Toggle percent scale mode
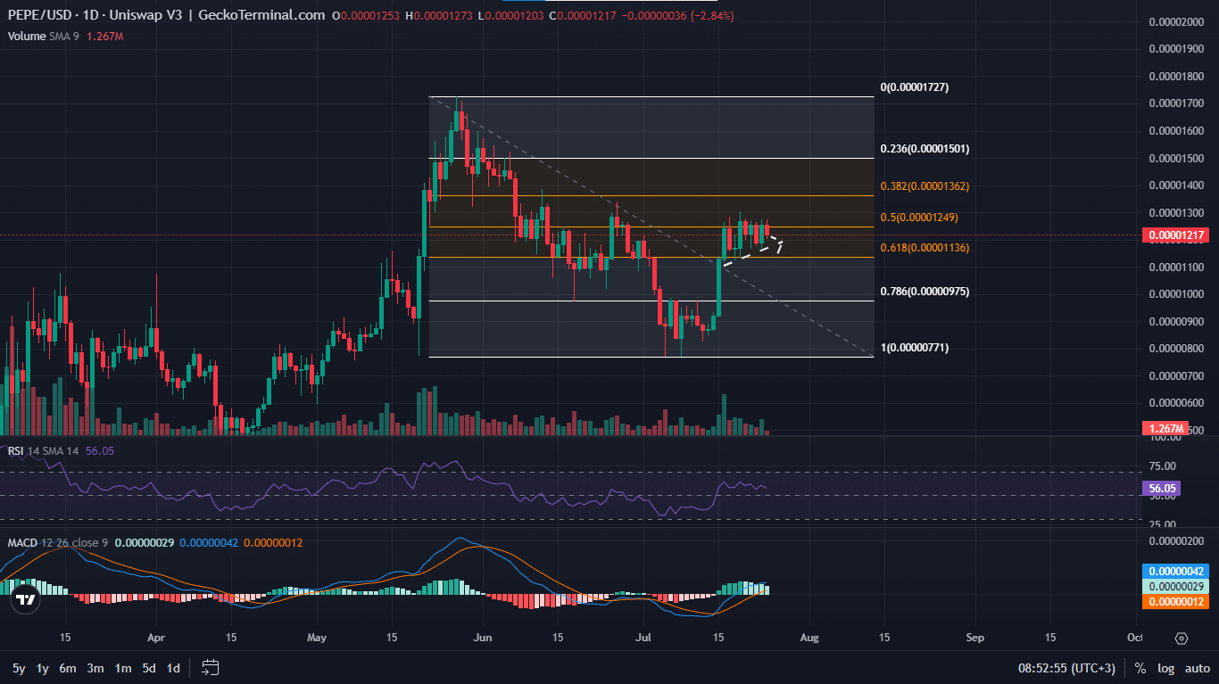Image resolution: width=1219 pixels, height=684 pixels. tap(1140, 668)
